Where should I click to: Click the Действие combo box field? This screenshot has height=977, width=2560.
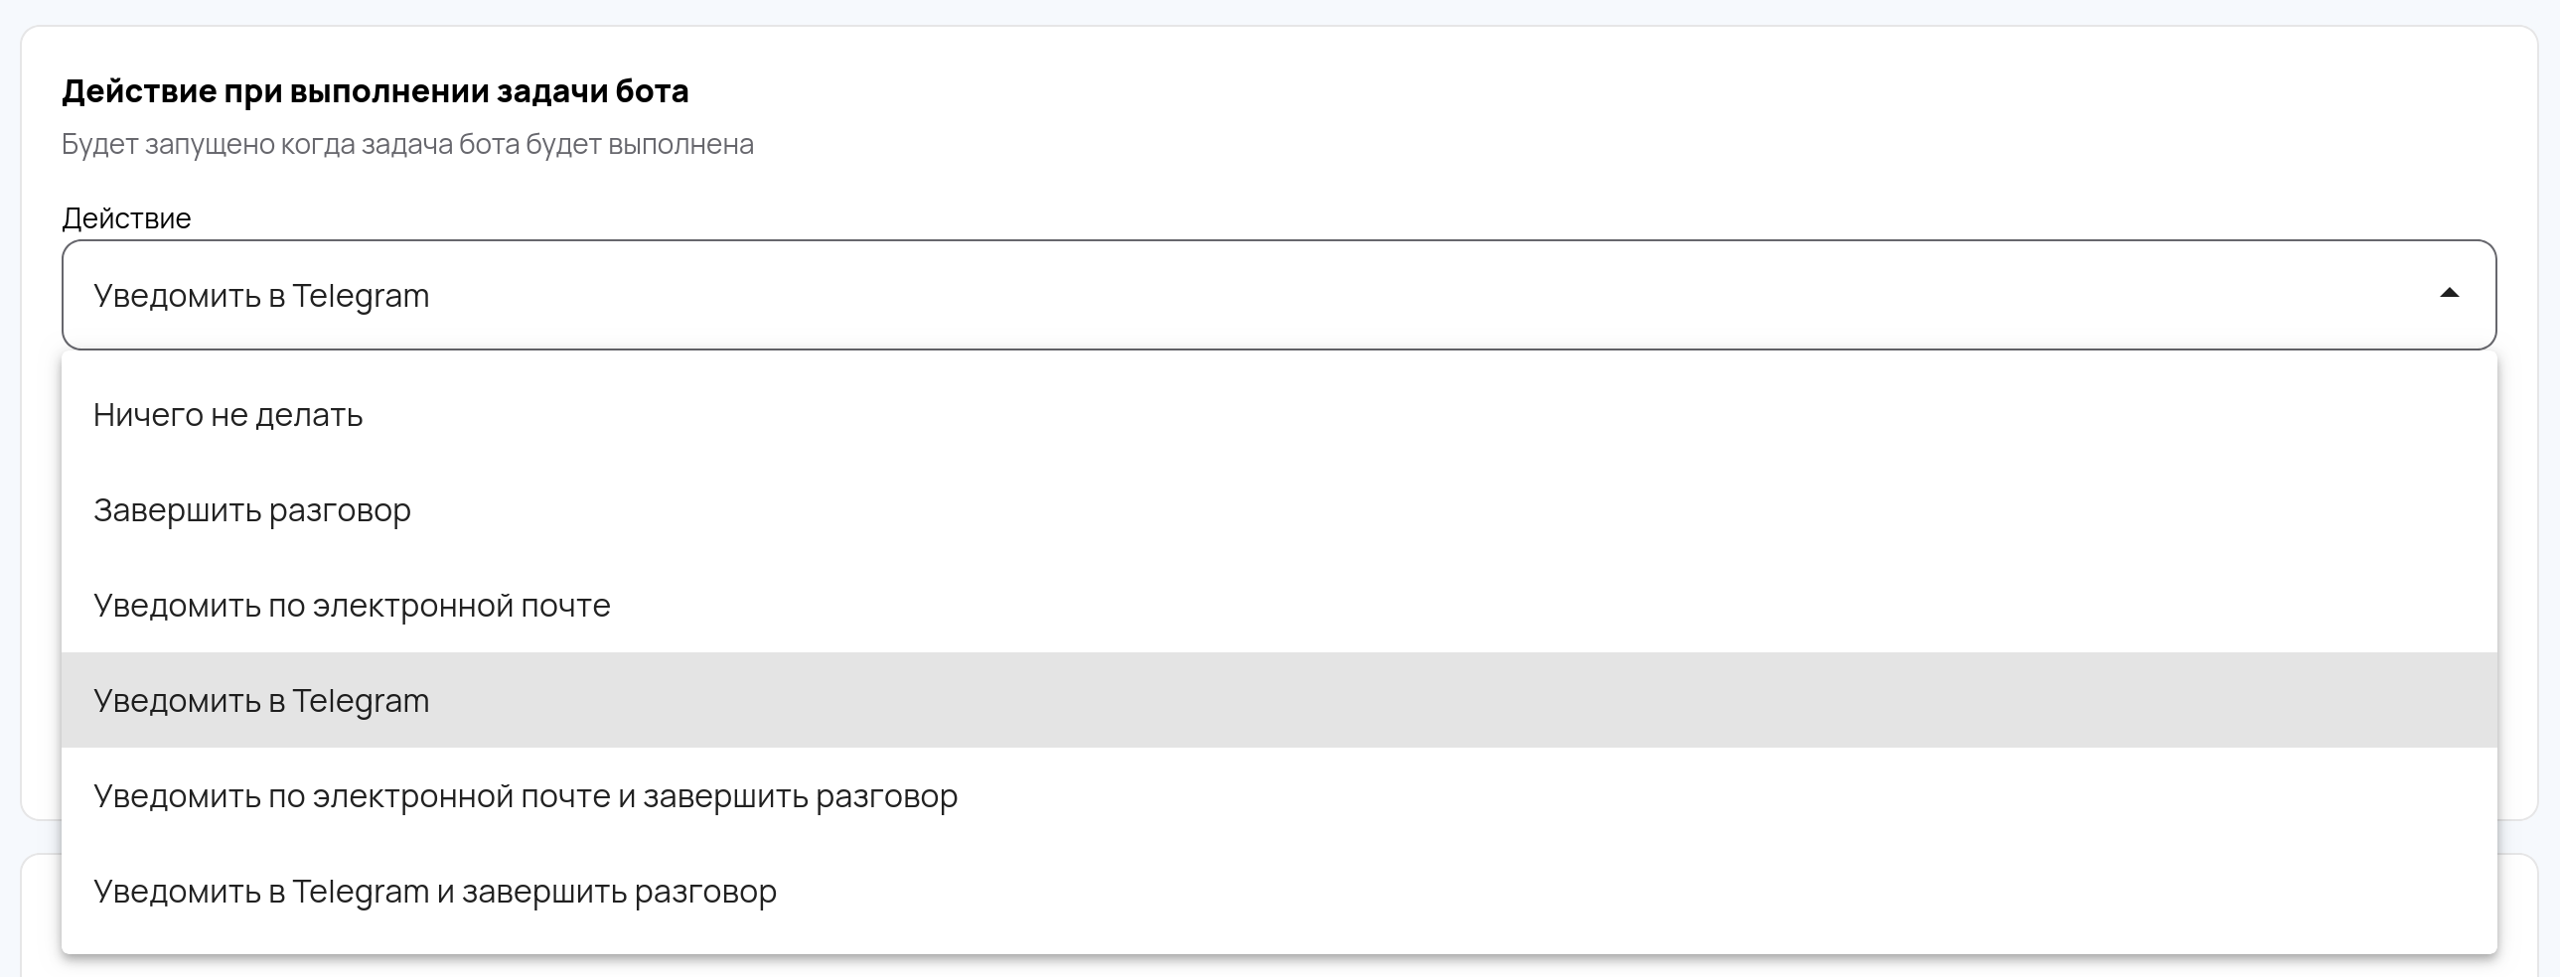[1278, 295]
